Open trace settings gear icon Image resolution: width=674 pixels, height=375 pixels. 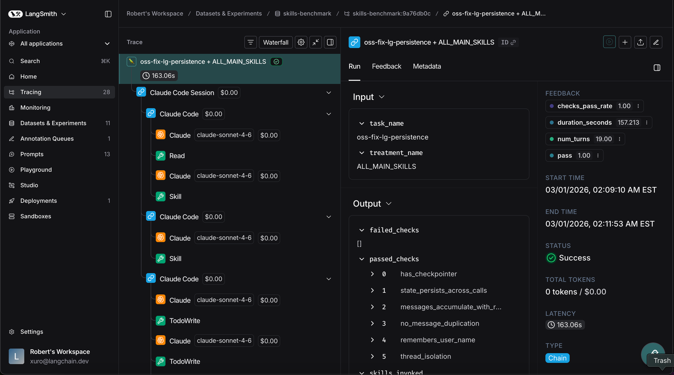click(301, 42)
